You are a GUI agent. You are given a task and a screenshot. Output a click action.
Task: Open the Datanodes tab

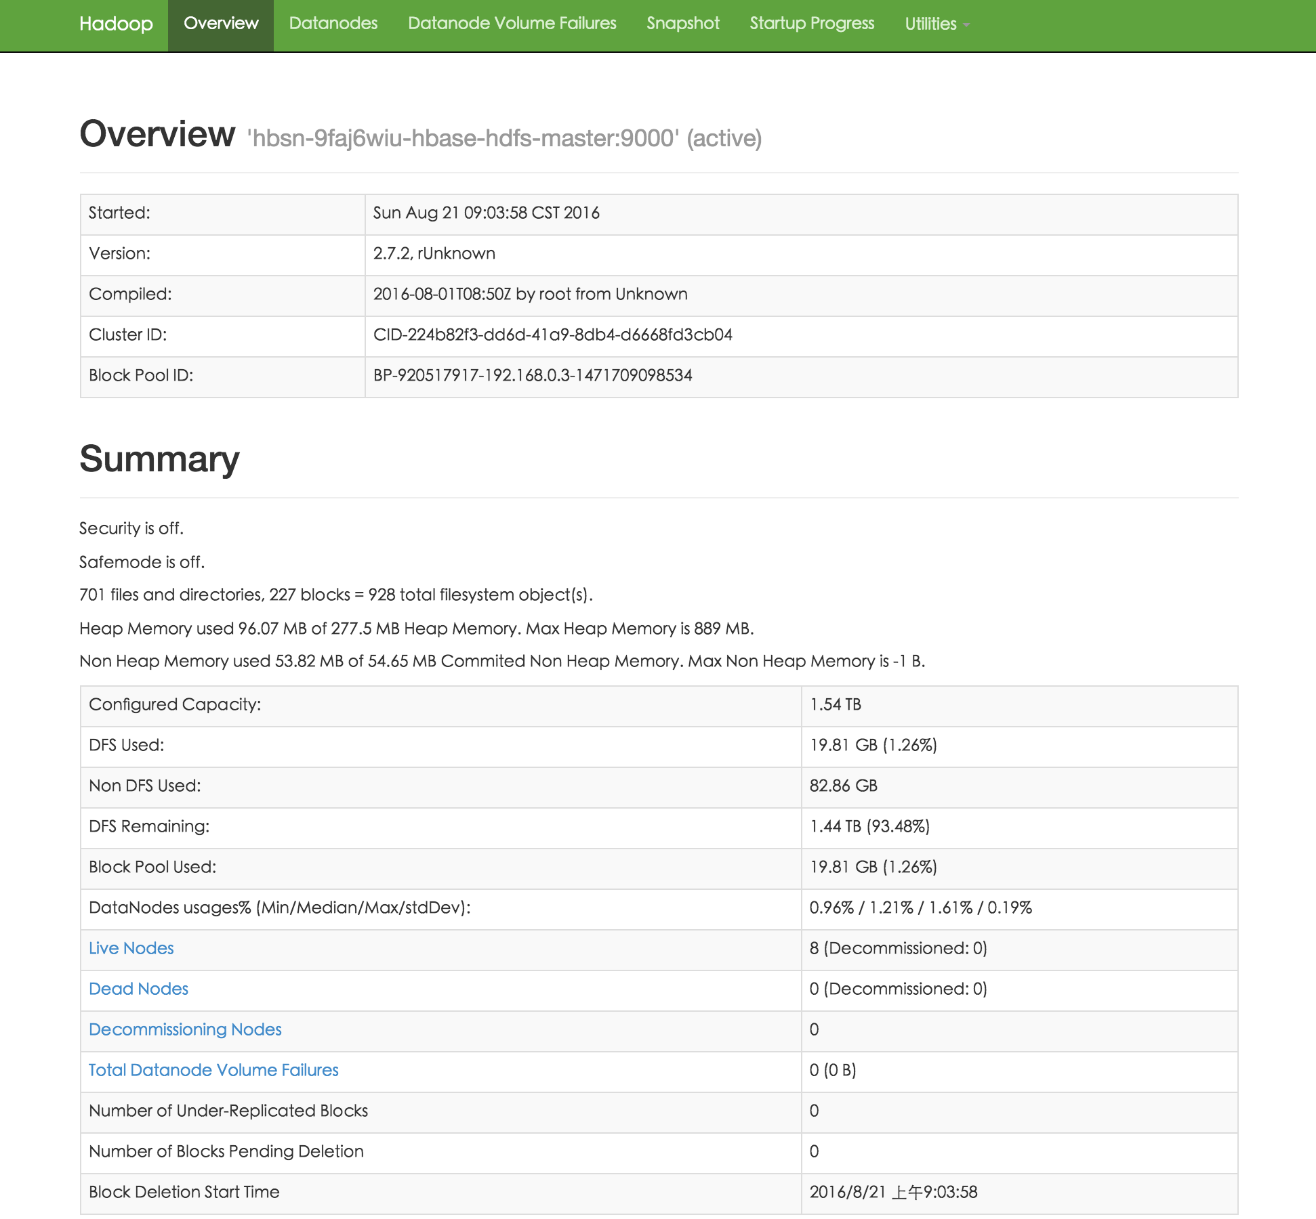(333, 24)
